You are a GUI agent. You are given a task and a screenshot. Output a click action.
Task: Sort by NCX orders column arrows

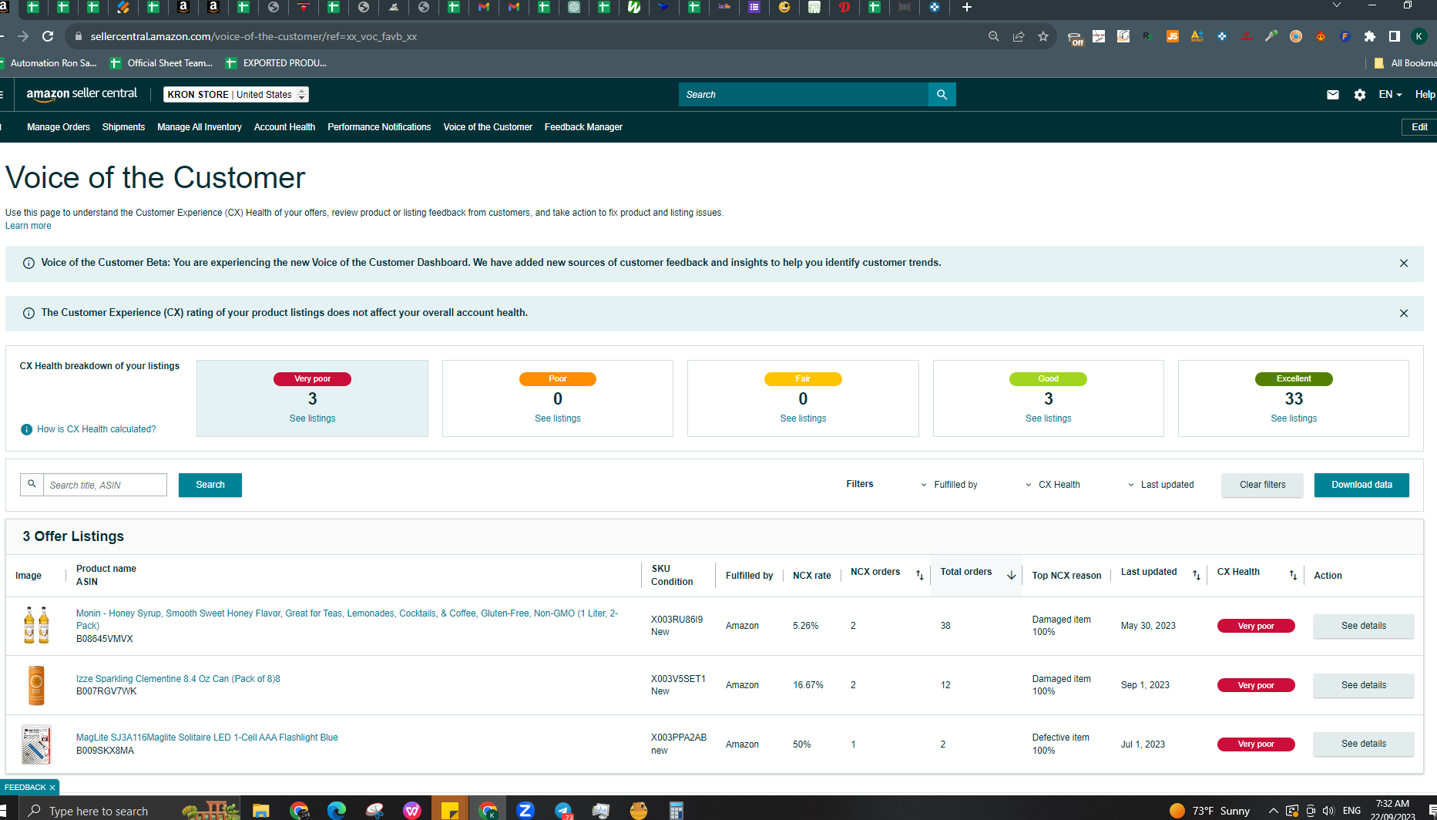point(919,575)
